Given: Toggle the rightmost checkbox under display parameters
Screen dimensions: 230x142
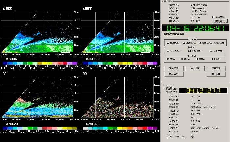Looking at the screenshot, I should pos(211,51).
